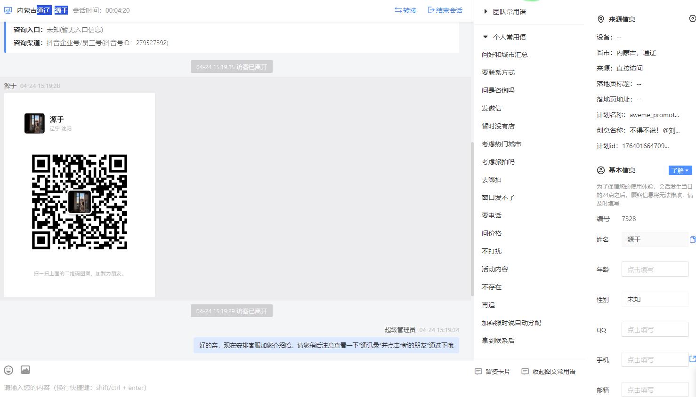The width and height of the screenshot is (696, 397).
Task: Click the 留资卡片 option
Action: coord(493,372)
